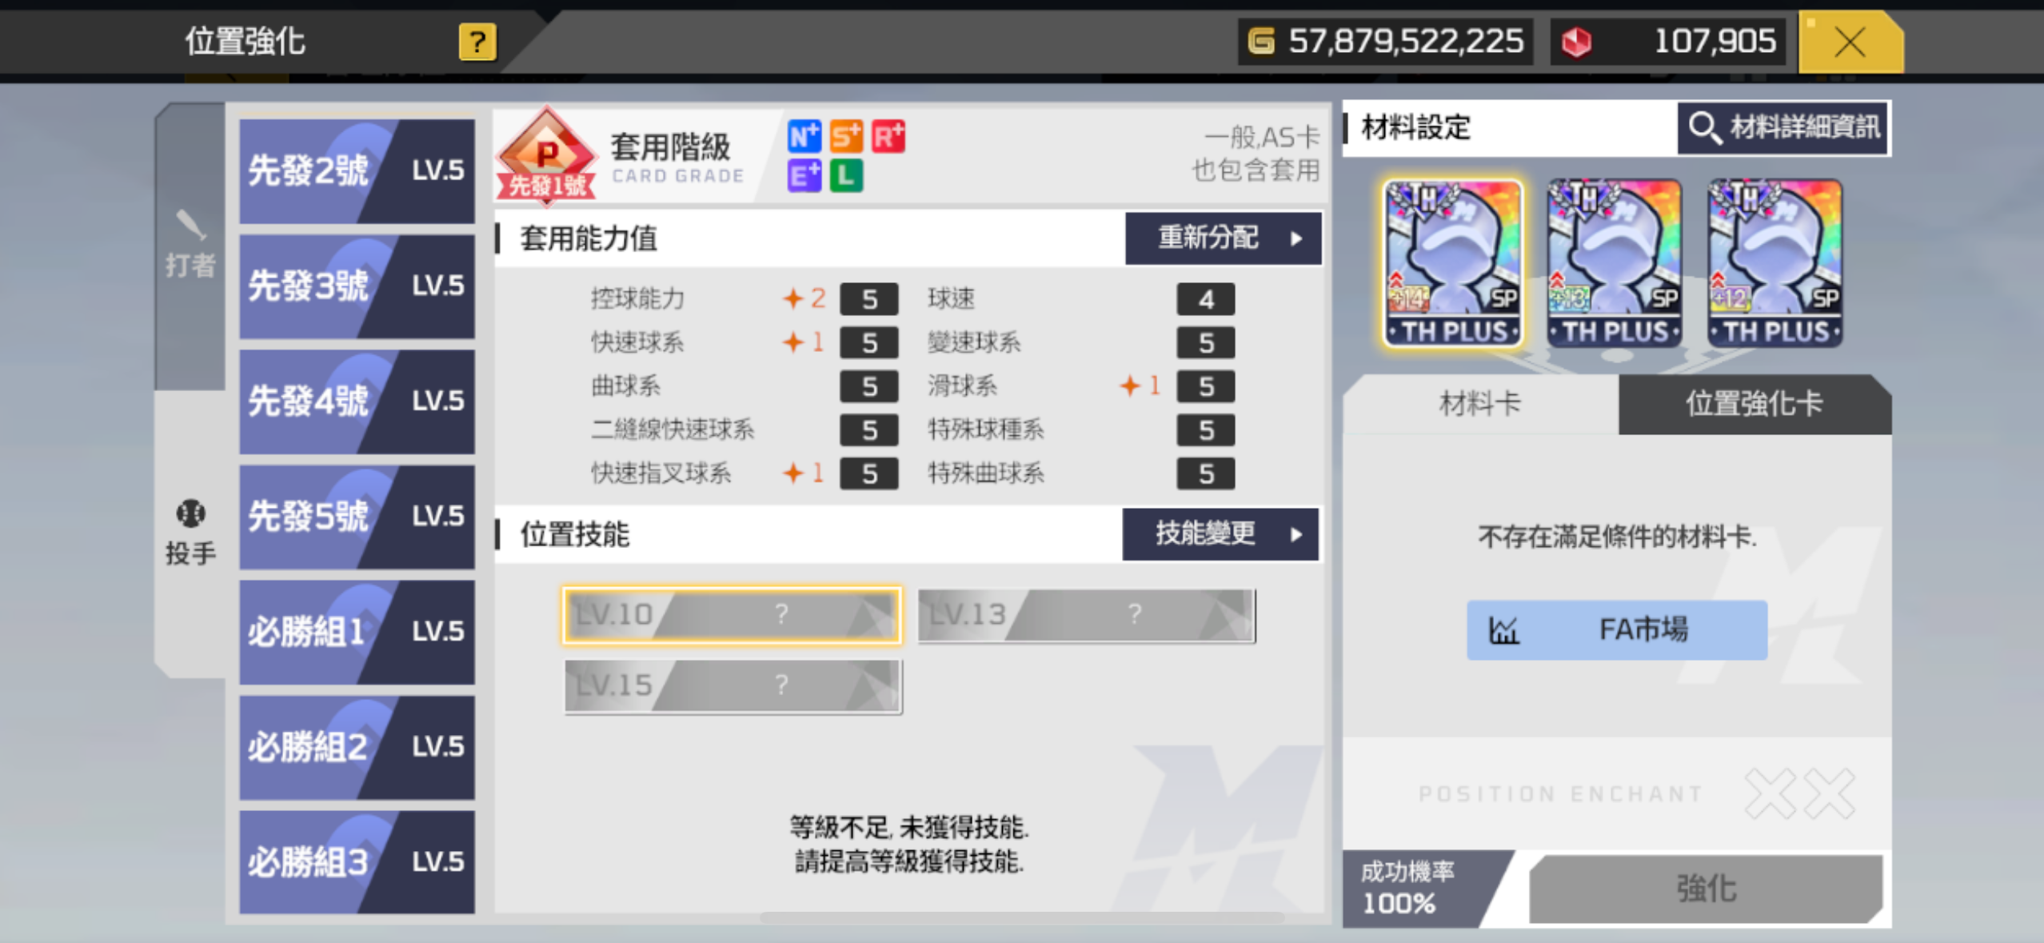2044x943 pixels.
Task: Tap the gold G currency icon
Action: [1261, 41]
